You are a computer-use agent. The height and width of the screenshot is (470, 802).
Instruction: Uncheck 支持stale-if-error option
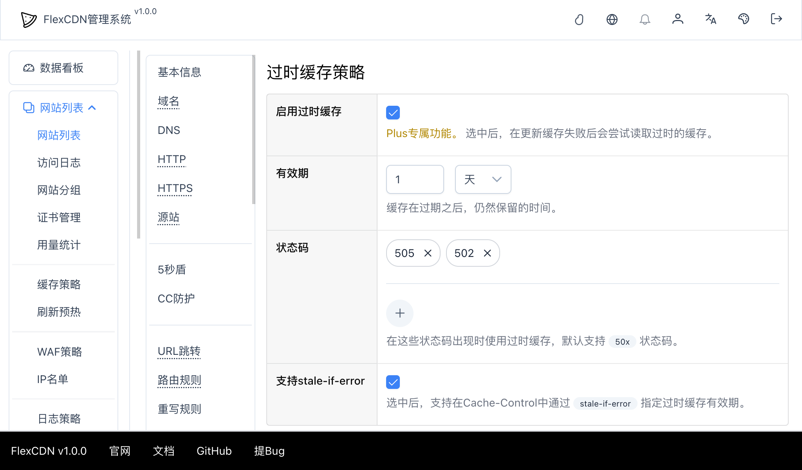pyautogui.click(x=393, y=382)
